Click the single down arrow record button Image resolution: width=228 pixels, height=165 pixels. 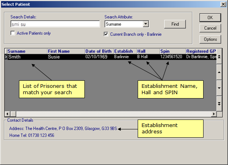tap(219, 88)
